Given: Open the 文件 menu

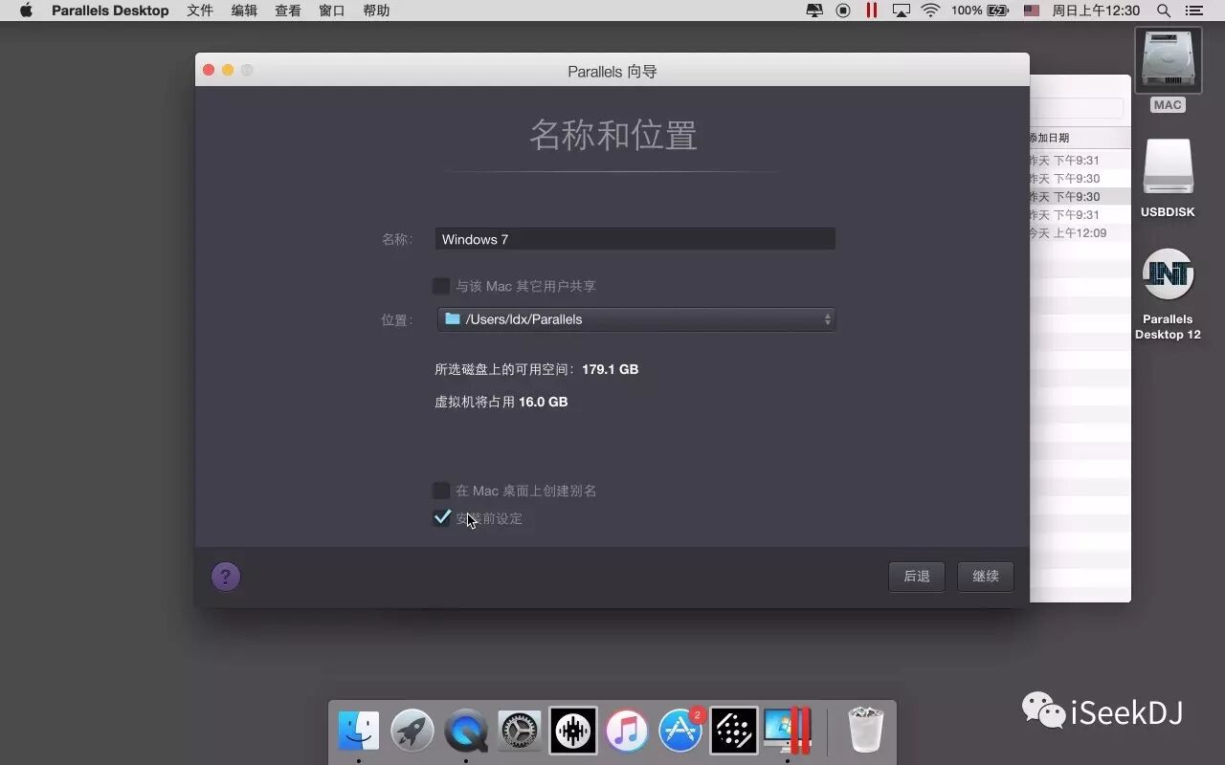Looking at the screenshot, I should point(200,11).
